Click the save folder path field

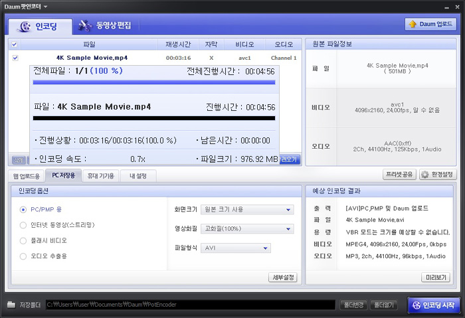click(191, 305)
